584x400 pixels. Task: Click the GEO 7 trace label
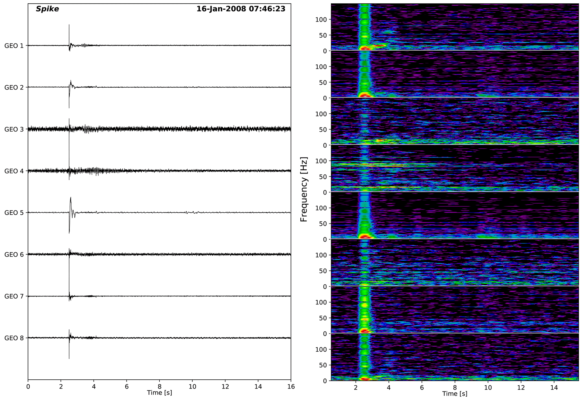tap(14, 297)
